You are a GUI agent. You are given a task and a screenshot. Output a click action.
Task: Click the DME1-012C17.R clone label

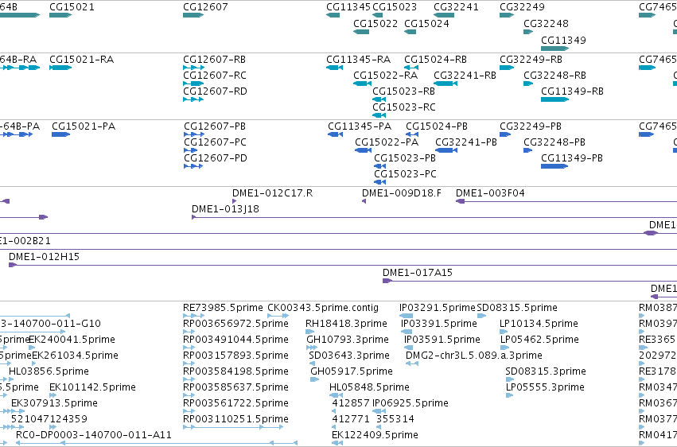pyautogui.click(x=272, y=192)
